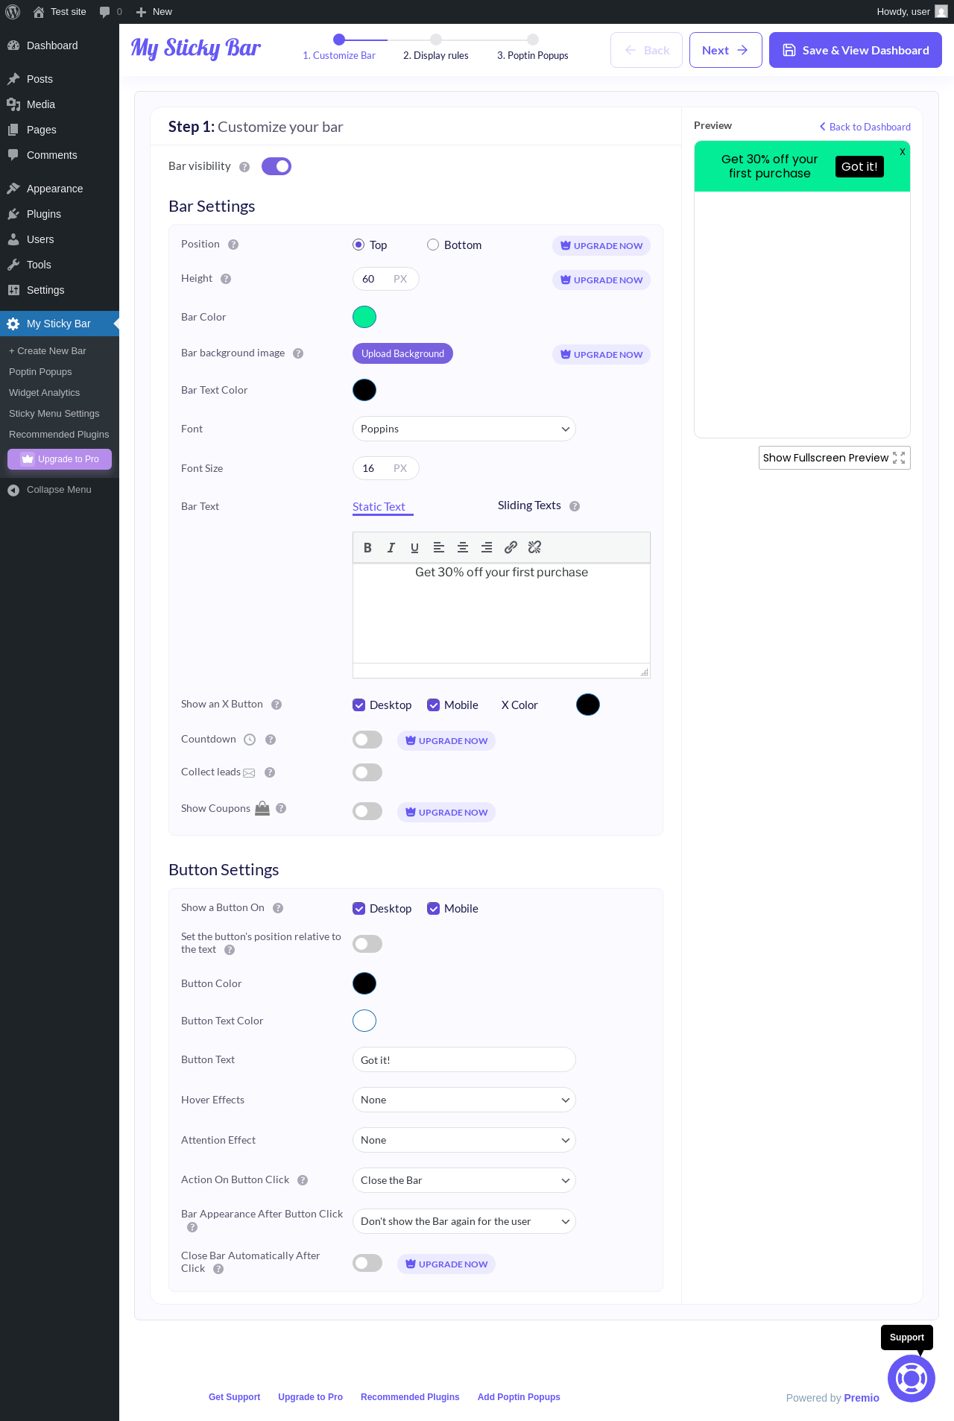Image resolution: width=954 pixels, height=1421 pixels.
Task: Enable the Countdown toggle
Action: click(x=367, y=740)
